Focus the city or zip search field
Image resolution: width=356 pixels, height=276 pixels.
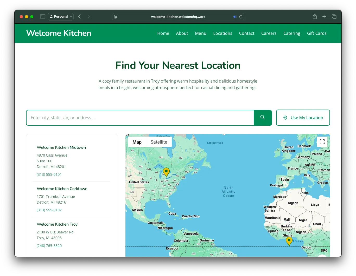(140, 118)
